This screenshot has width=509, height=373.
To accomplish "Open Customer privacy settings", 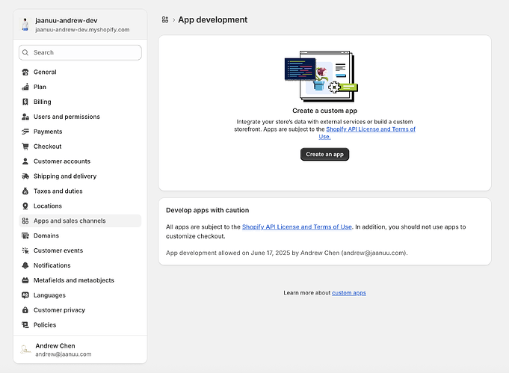I will tap(80, 310).
